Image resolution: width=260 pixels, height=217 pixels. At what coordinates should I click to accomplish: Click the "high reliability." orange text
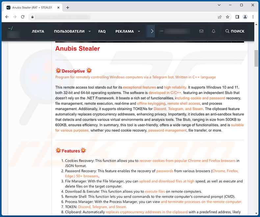pyautogui.click(x=175, y=87)
